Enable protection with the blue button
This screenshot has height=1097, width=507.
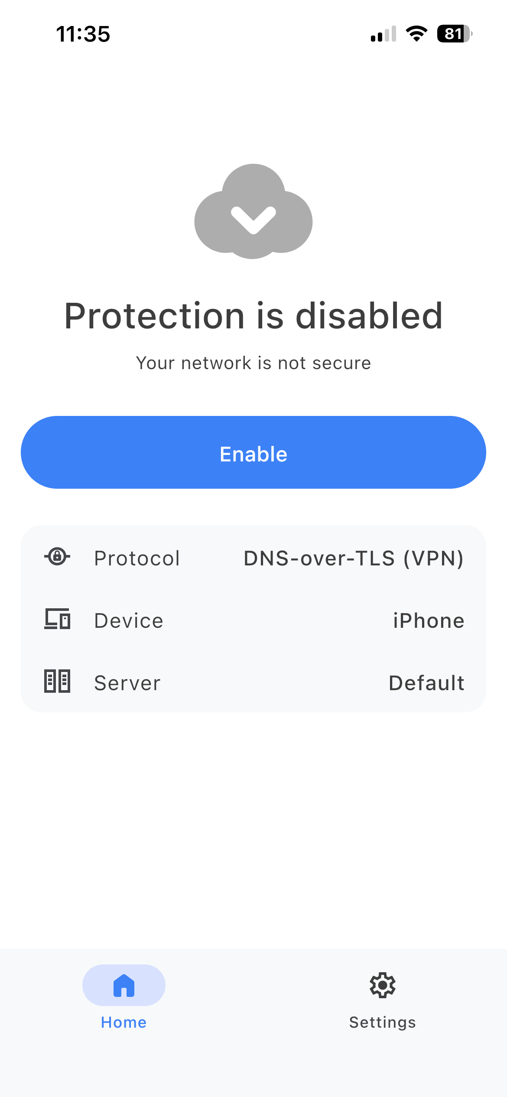click(253, 453)
